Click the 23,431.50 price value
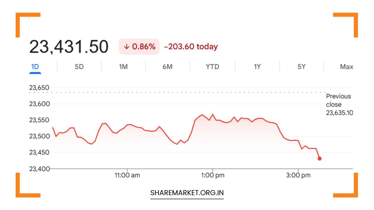 [69, 47]
